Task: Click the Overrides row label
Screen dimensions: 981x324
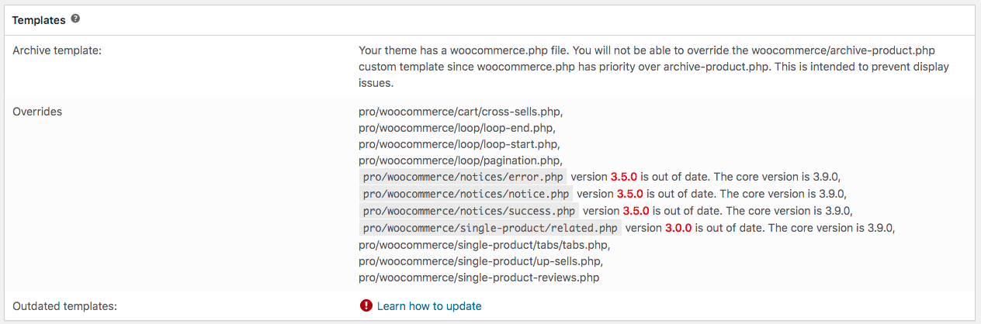Action: coord(37,112)
